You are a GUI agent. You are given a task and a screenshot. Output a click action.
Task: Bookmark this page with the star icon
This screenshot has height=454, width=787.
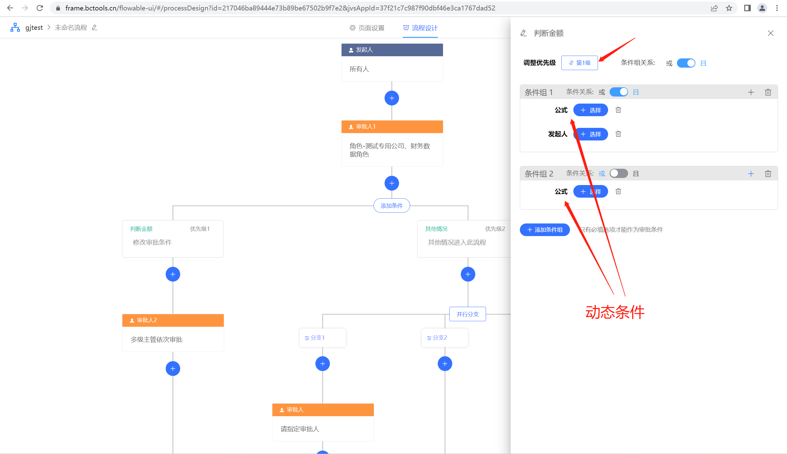(x=729, y=8)
